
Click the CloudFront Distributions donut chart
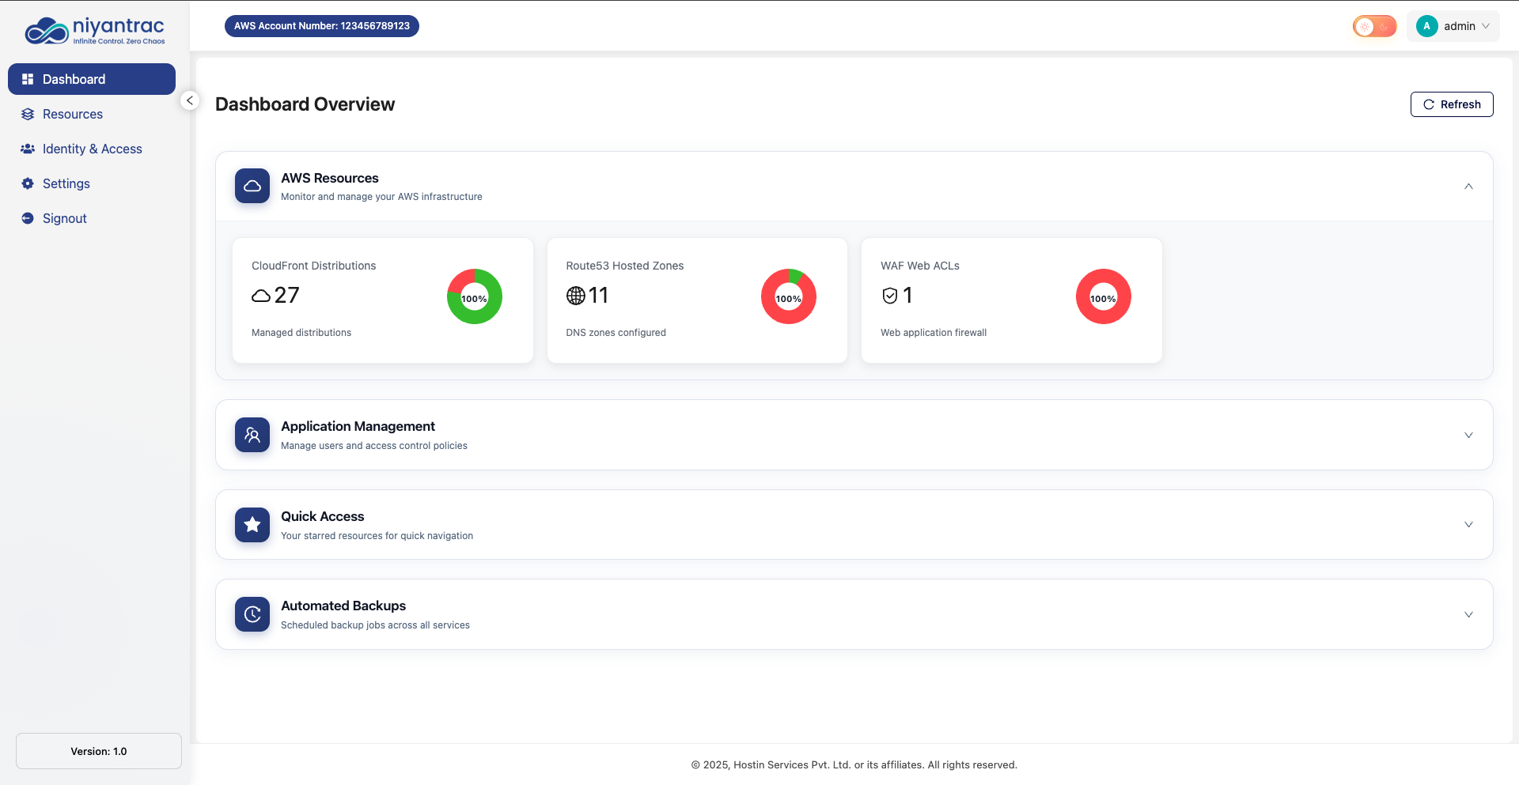tap(475, 296)
